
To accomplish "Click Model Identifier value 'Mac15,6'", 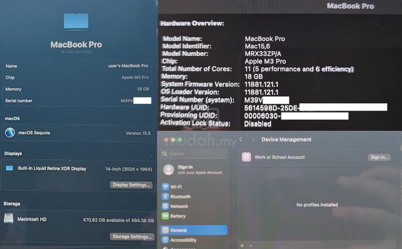I will tap(257, 46).
